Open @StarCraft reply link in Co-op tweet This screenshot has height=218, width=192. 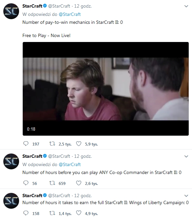click(x=69, y=164)
